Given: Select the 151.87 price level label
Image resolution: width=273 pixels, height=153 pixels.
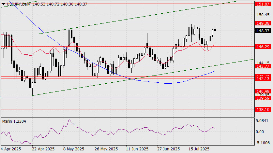Looking at the screenshot, I should [263, 4].
